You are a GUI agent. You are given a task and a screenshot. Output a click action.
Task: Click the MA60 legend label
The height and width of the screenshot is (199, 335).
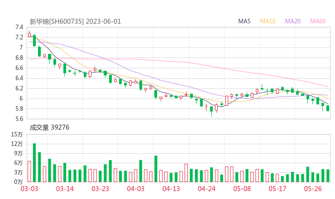(318, 21)
